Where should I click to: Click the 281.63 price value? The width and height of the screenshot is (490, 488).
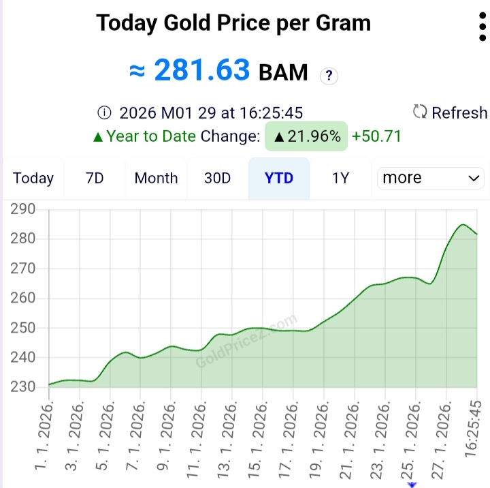[x=202, y=70]
